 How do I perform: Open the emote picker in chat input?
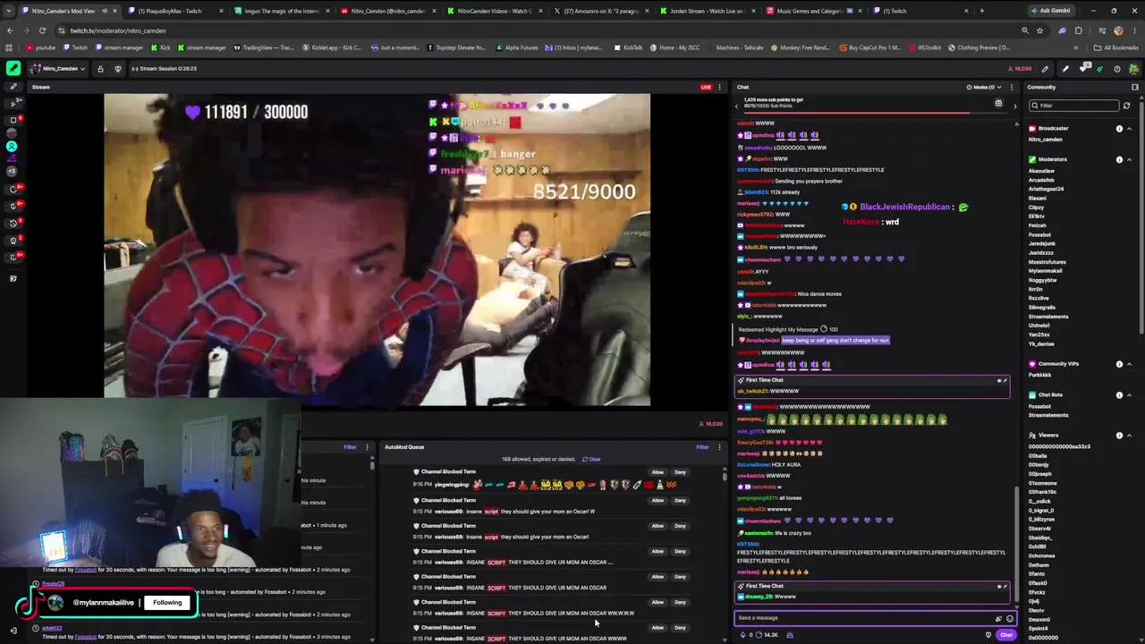1010,618
